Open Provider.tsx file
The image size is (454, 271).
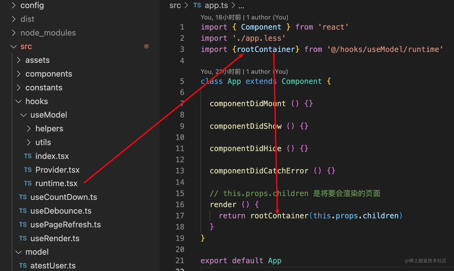(57, 170)
